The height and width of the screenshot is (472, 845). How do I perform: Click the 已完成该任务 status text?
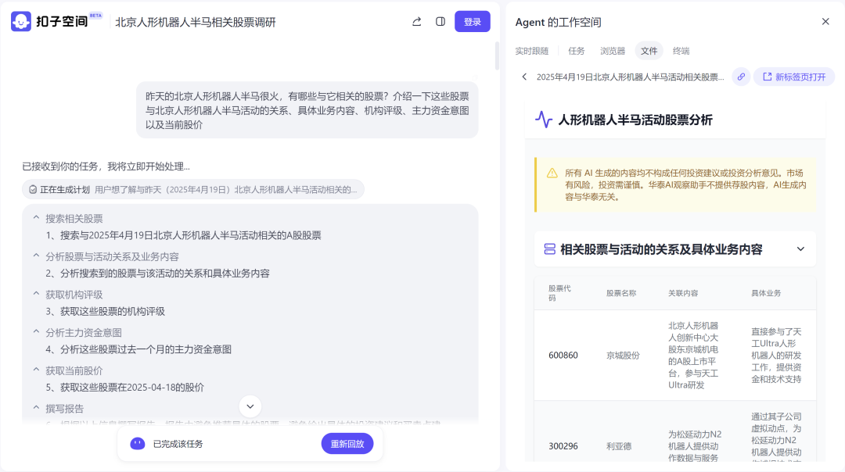coord(178,444)
